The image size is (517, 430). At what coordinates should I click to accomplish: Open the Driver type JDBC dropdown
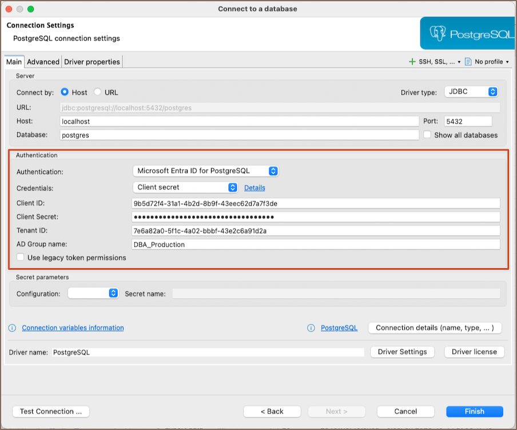[470, 91]
